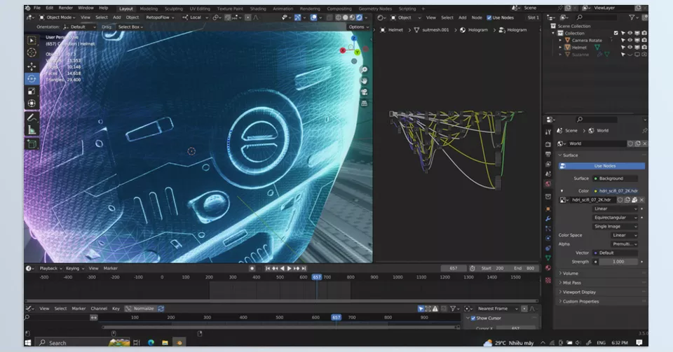Click the zoom magnifier icon in the viewport
Screen dimensions: 673x352
coord(365,70)
